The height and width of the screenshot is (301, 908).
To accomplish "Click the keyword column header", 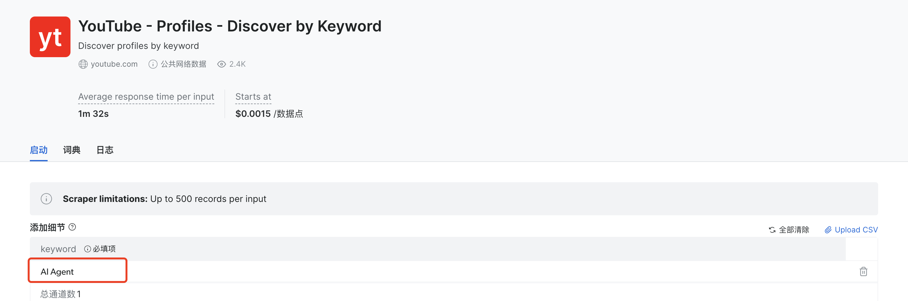I will 58,249.
